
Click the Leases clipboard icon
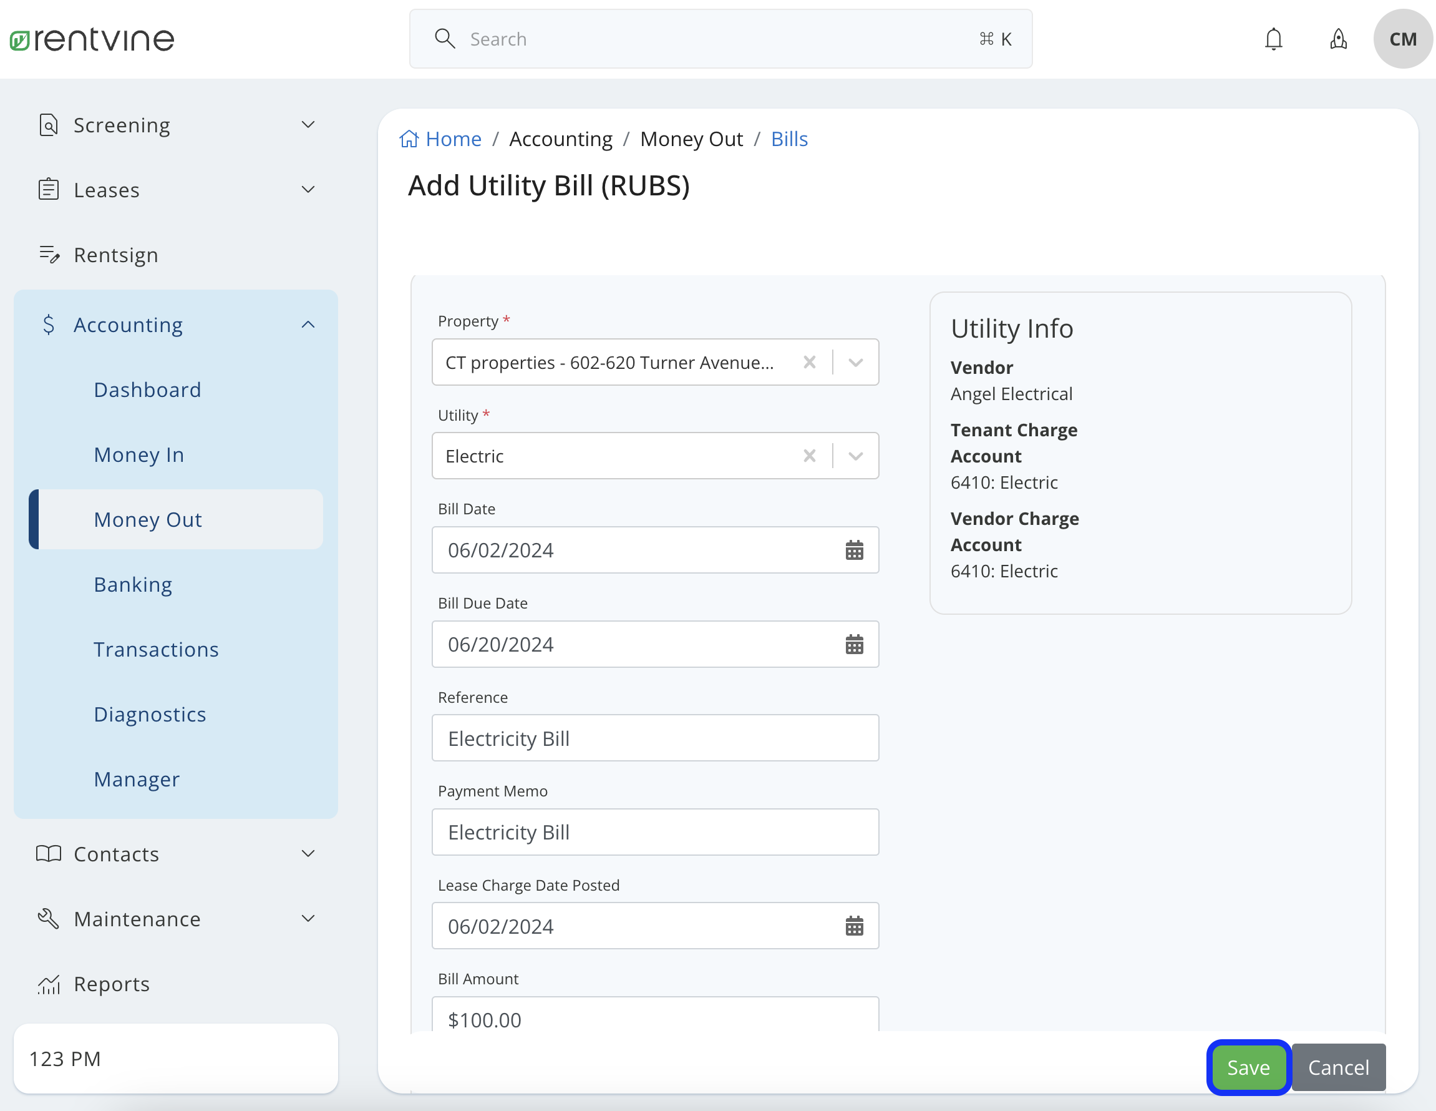(49, 188)
